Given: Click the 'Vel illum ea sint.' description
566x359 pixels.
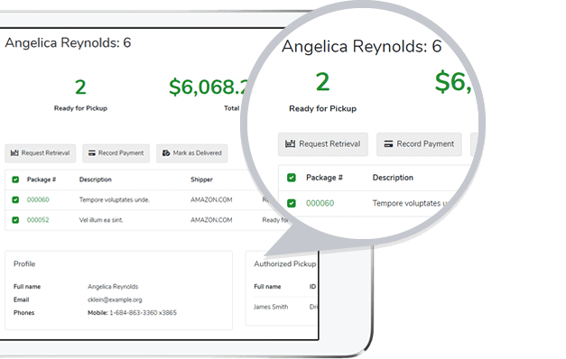Looking at the screenshot, I should click(x=101, y=220).
